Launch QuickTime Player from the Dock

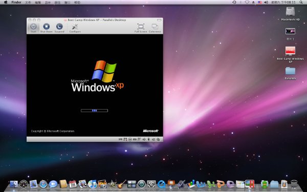pyautogui.click(x=161, y=184)
